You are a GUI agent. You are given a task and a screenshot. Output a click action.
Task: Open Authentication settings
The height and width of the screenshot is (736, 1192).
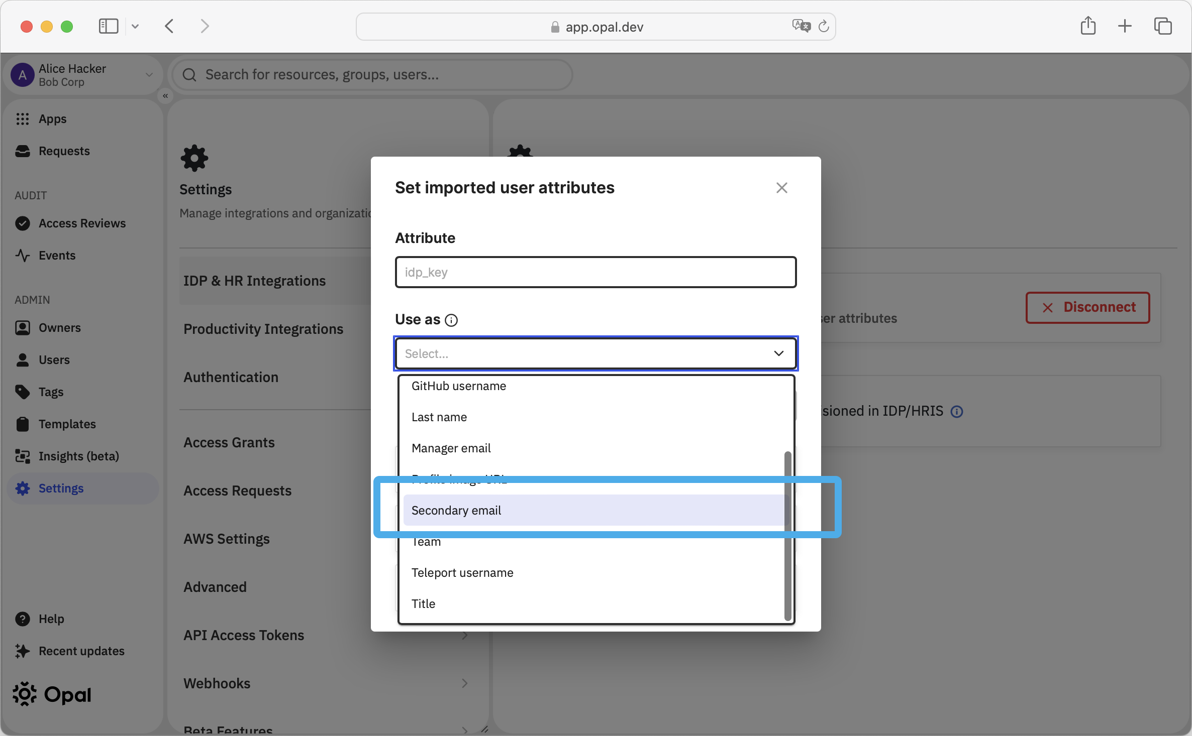click(x=231, y=377)
